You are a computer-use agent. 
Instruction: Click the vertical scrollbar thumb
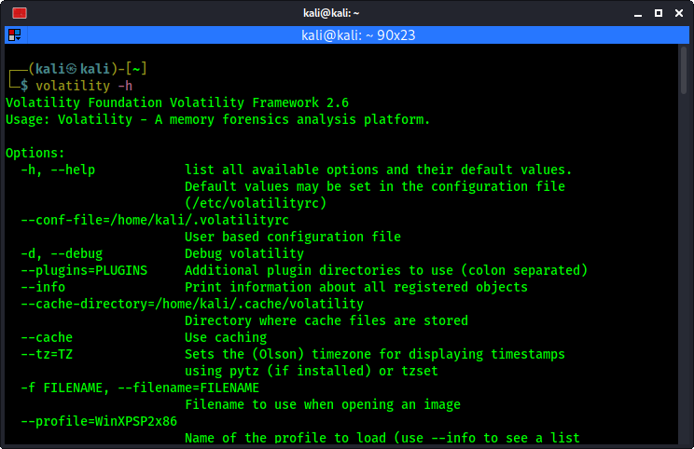(x=684, y=71)
